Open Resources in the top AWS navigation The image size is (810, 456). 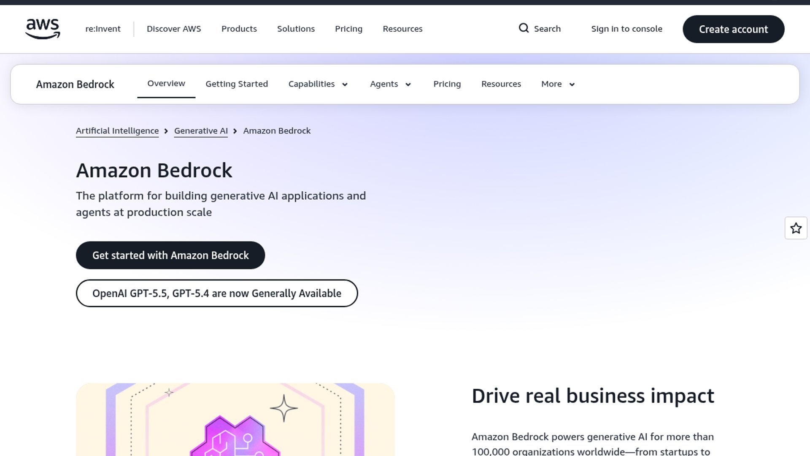pos(402,29)
